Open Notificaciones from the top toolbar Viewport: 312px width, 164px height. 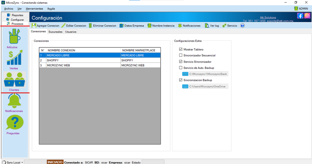pos(189,26)
